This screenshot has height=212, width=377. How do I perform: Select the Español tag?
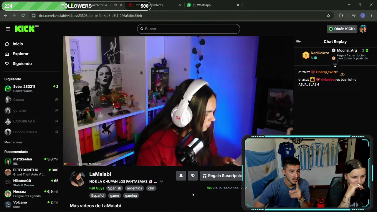pyautogui.click(x=97, y=196)
